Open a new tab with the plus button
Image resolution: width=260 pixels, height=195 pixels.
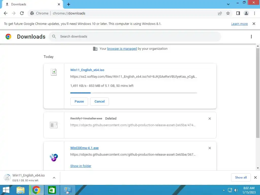[x=69, y=4]
